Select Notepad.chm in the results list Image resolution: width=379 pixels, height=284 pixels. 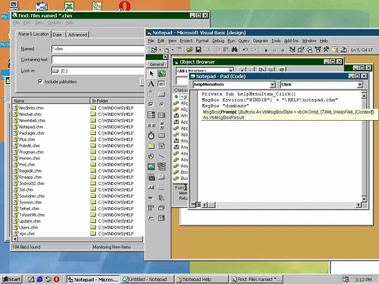click(31, 127)
